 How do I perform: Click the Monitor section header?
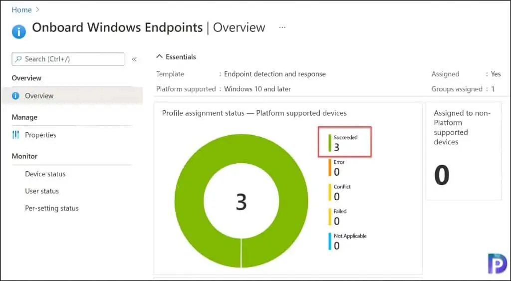click(24, 156)
